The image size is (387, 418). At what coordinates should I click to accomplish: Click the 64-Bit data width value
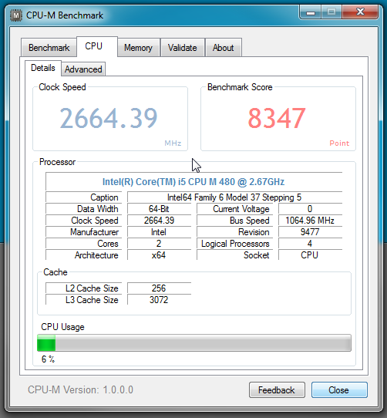pos(159,209)
